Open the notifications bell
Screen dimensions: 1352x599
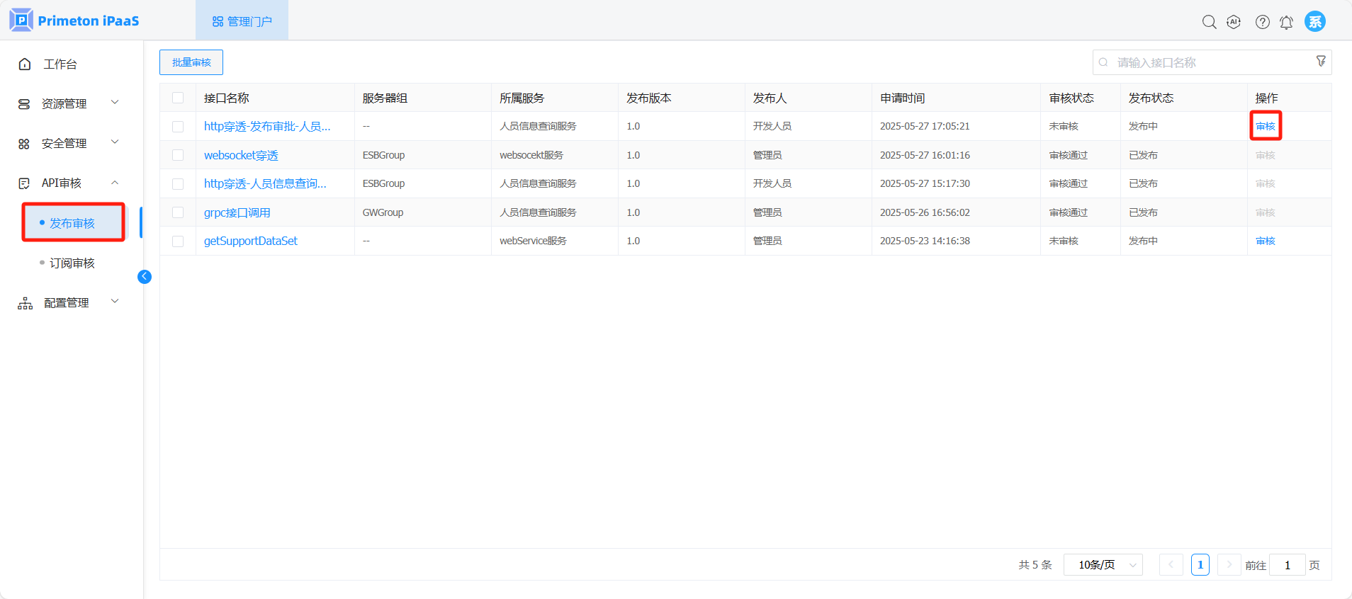coord(1286,22)
